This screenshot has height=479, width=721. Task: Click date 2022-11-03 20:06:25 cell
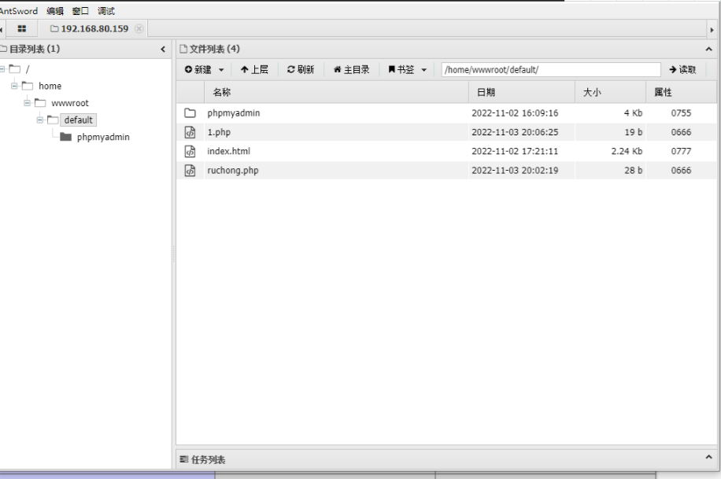tap(515, 132)
